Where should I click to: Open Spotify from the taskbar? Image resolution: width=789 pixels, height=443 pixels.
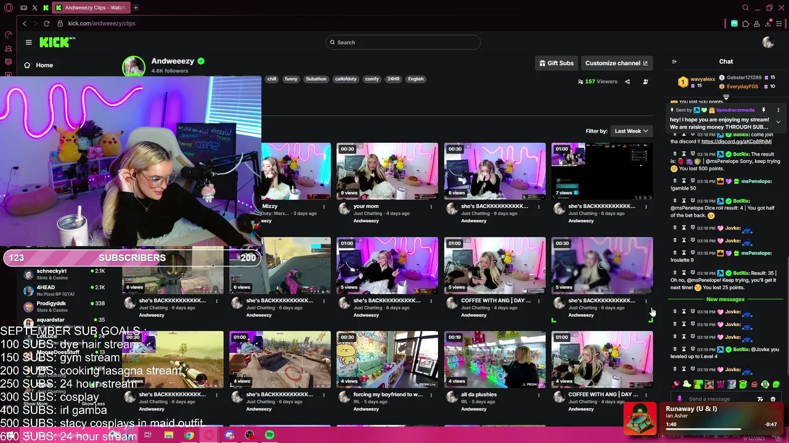[269, 435]
